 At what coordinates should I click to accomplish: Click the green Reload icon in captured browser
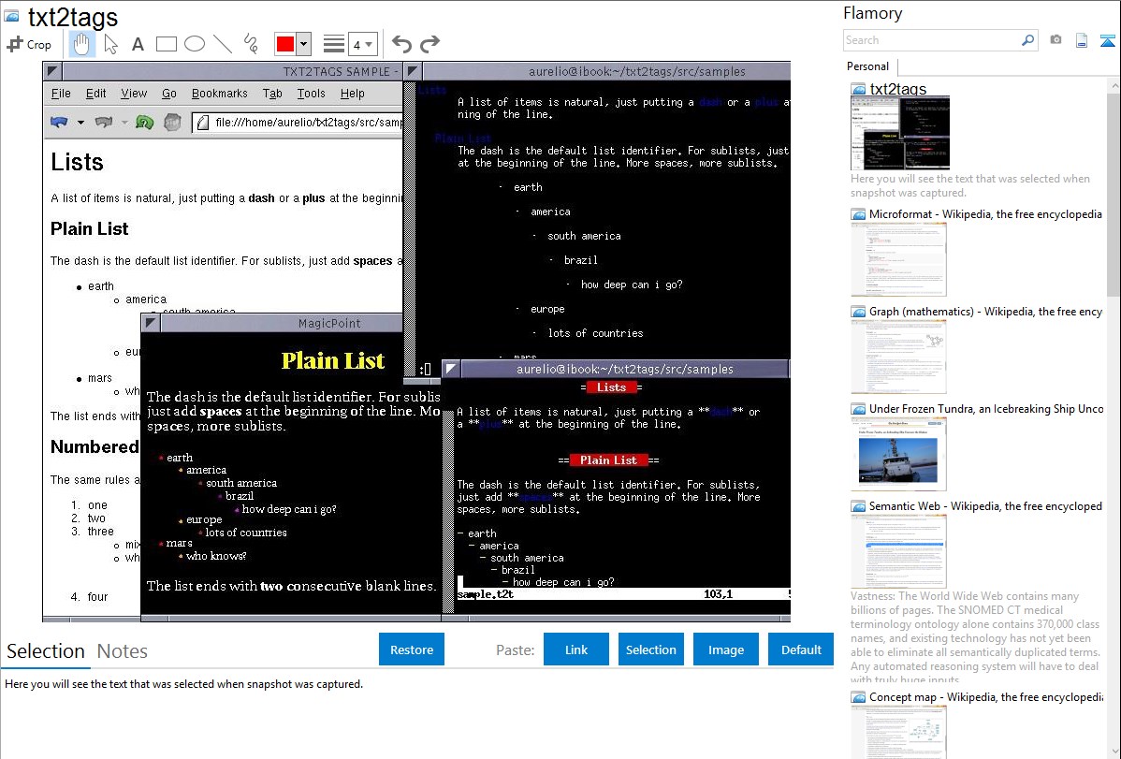tap(144, 123)
